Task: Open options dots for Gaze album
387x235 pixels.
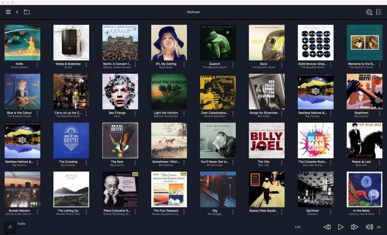Action: (282, 65)
